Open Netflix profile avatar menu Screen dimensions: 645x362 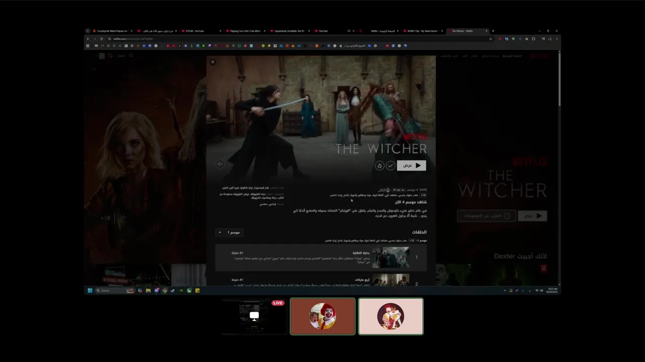[102, 55]
